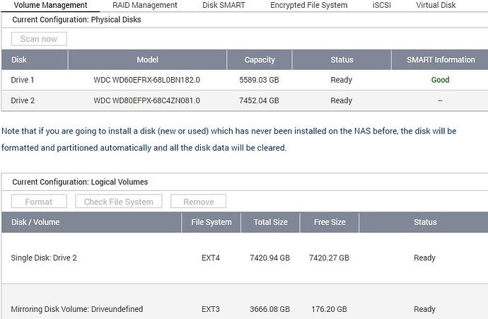Select the Mirroring Disk Volume row

click(77, 309)
